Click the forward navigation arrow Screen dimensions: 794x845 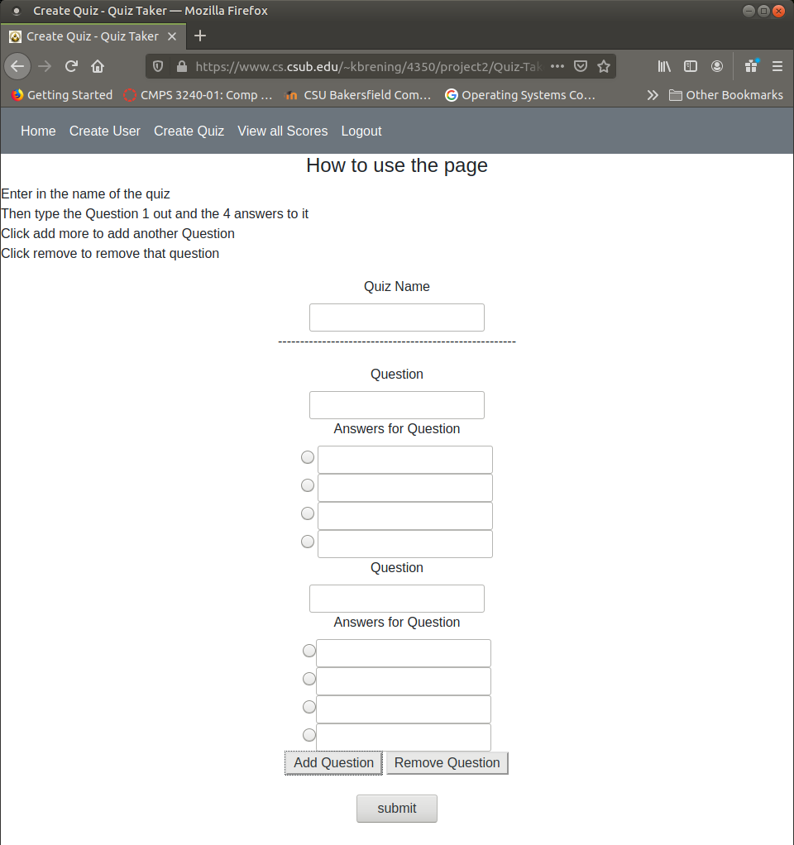coord(45,66)
